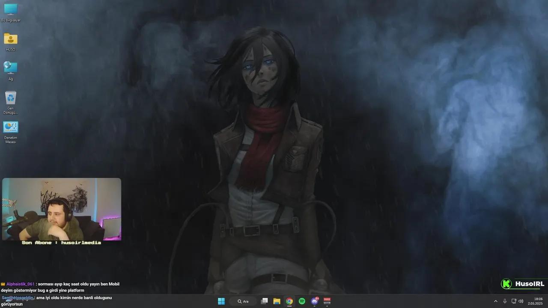
Task: Open the Denetim Masası control panel icon
Action: [10, 132]
